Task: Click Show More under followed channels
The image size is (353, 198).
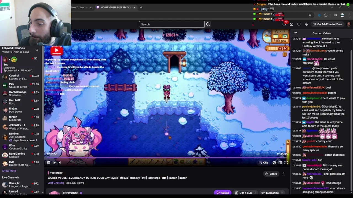Action: [x=9, y=171]
